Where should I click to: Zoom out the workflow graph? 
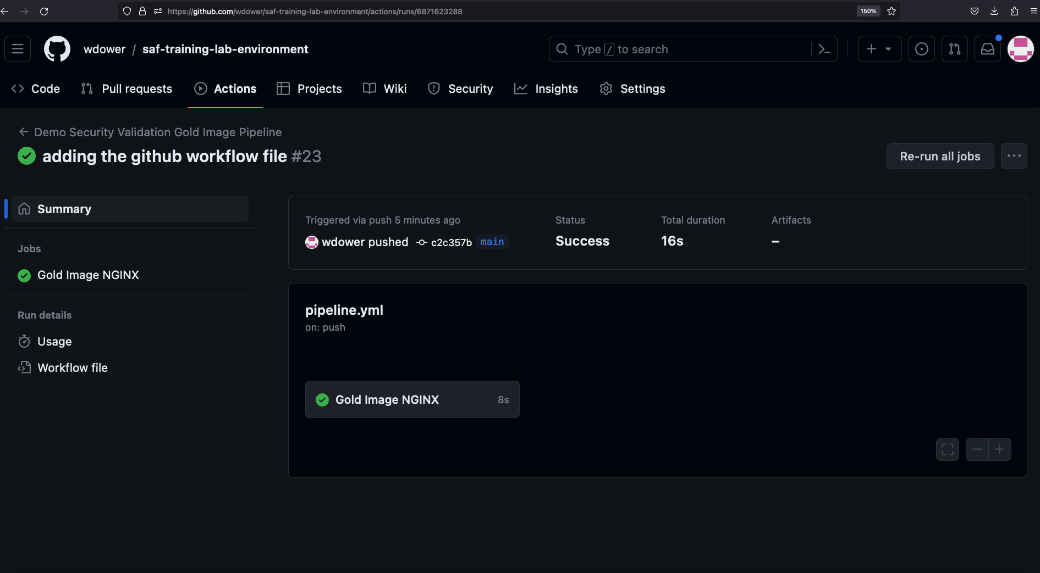point(977,449)
